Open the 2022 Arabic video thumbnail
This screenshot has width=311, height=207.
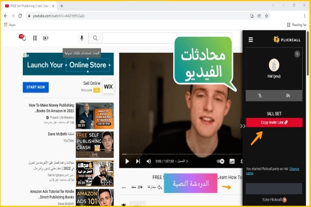pyautogui.click(x=95, y=173)
